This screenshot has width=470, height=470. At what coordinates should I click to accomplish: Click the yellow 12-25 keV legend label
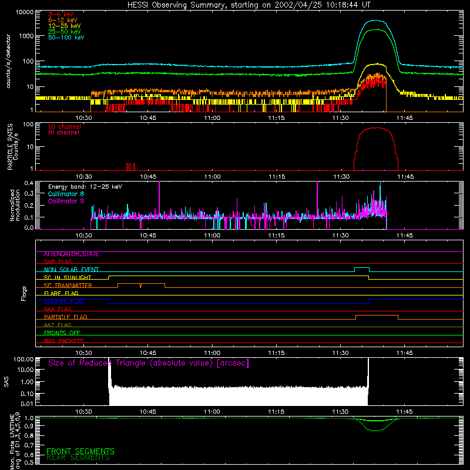click(65, 26)
